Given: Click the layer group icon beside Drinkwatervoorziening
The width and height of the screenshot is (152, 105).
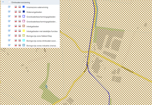Looking at the screenshot, I should 9,2.
